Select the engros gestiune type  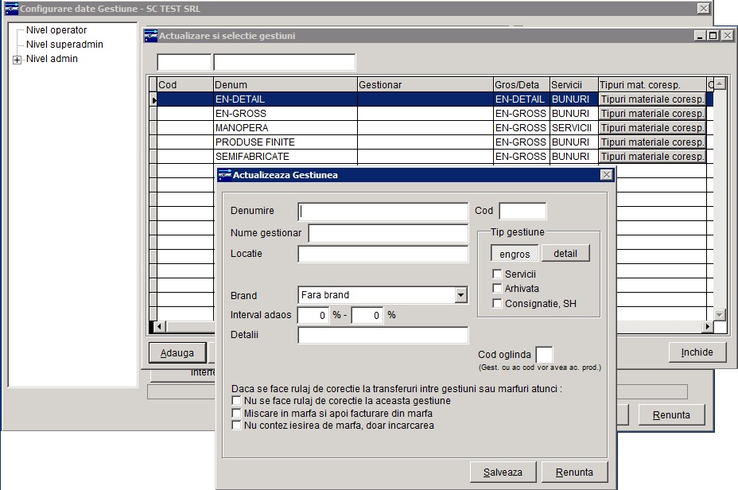515,254
